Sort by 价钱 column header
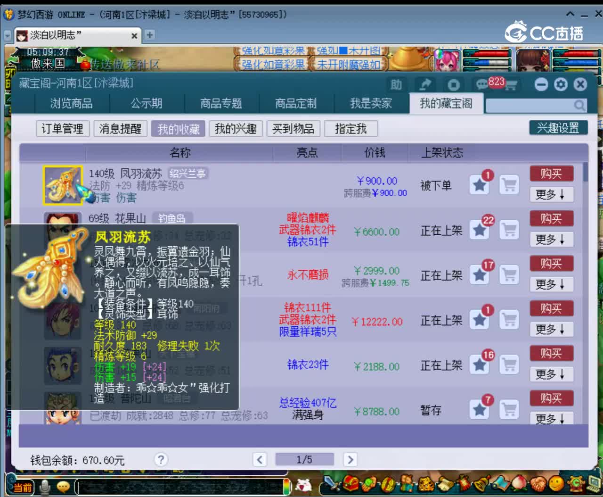The width and height of the screenshot is (603, 497). [x=375, y=152]
